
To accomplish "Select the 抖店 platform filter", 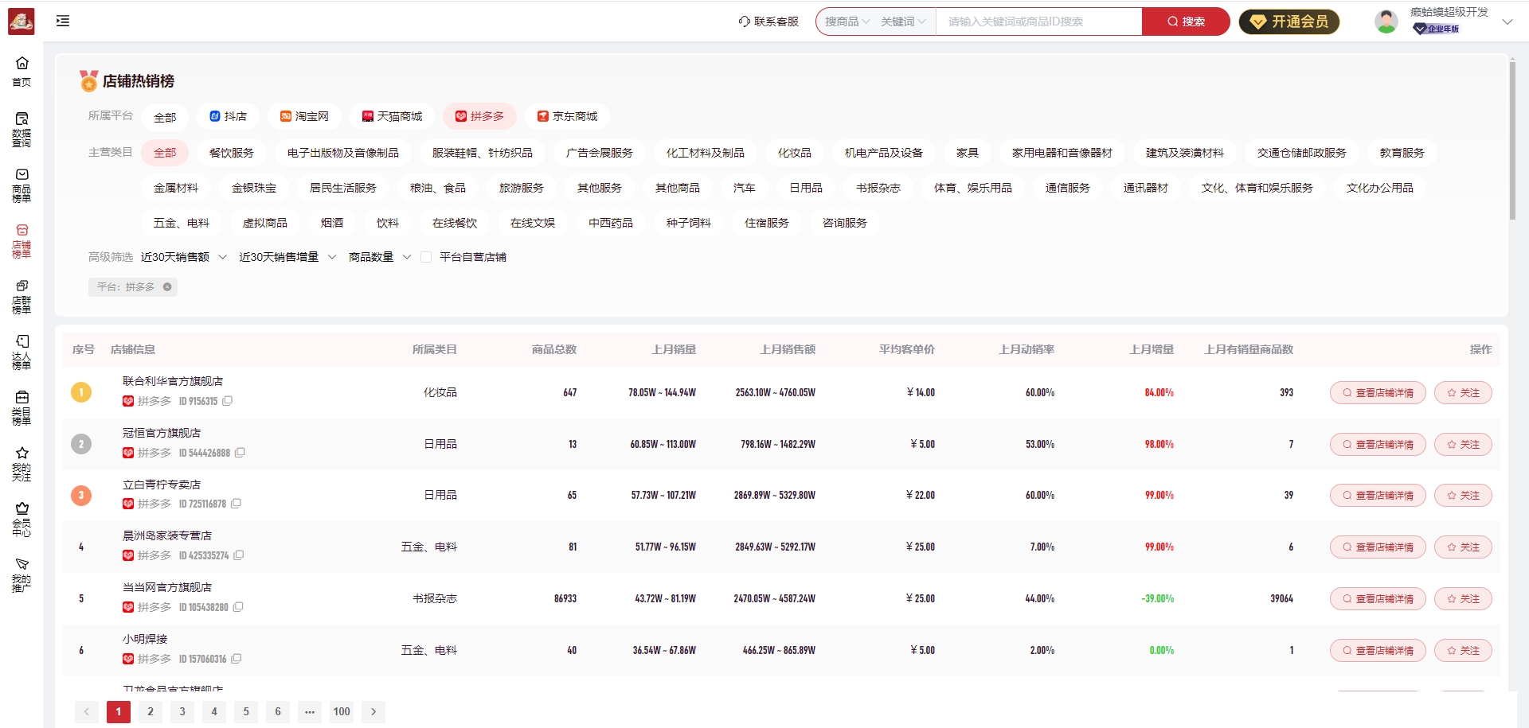I will pyautogui.click(x=228, y=117).
